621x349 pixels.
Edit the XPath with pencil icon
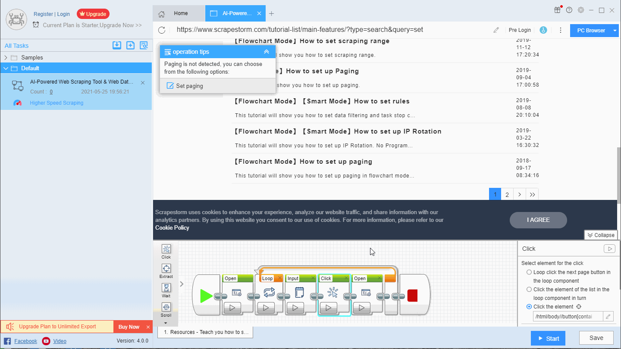point(608,317)
